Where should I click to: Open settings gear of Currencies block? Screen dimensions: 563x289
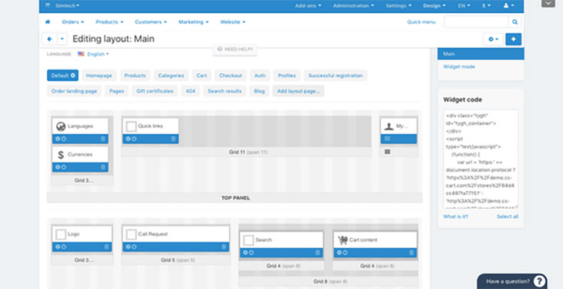tap(57, 167)
